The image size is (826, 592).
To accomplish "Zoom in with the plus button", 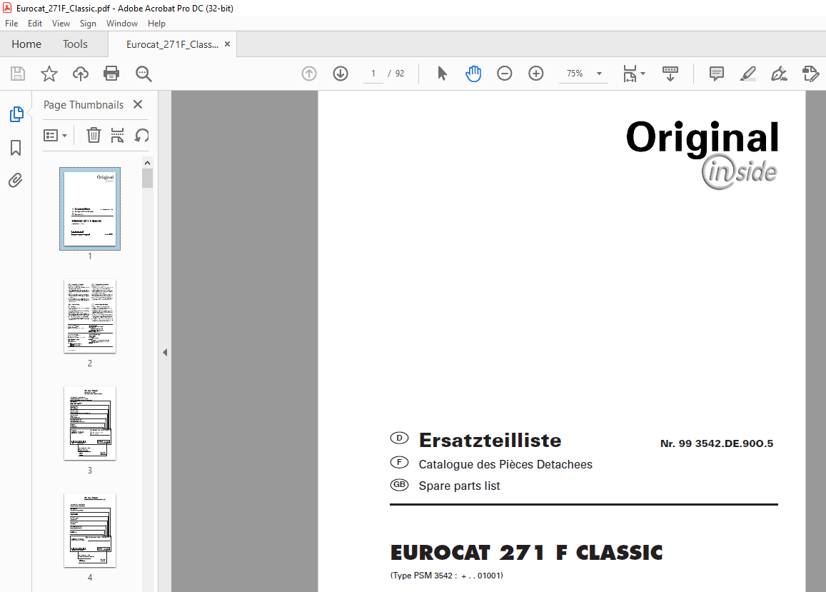I will (x=535, y=74).
